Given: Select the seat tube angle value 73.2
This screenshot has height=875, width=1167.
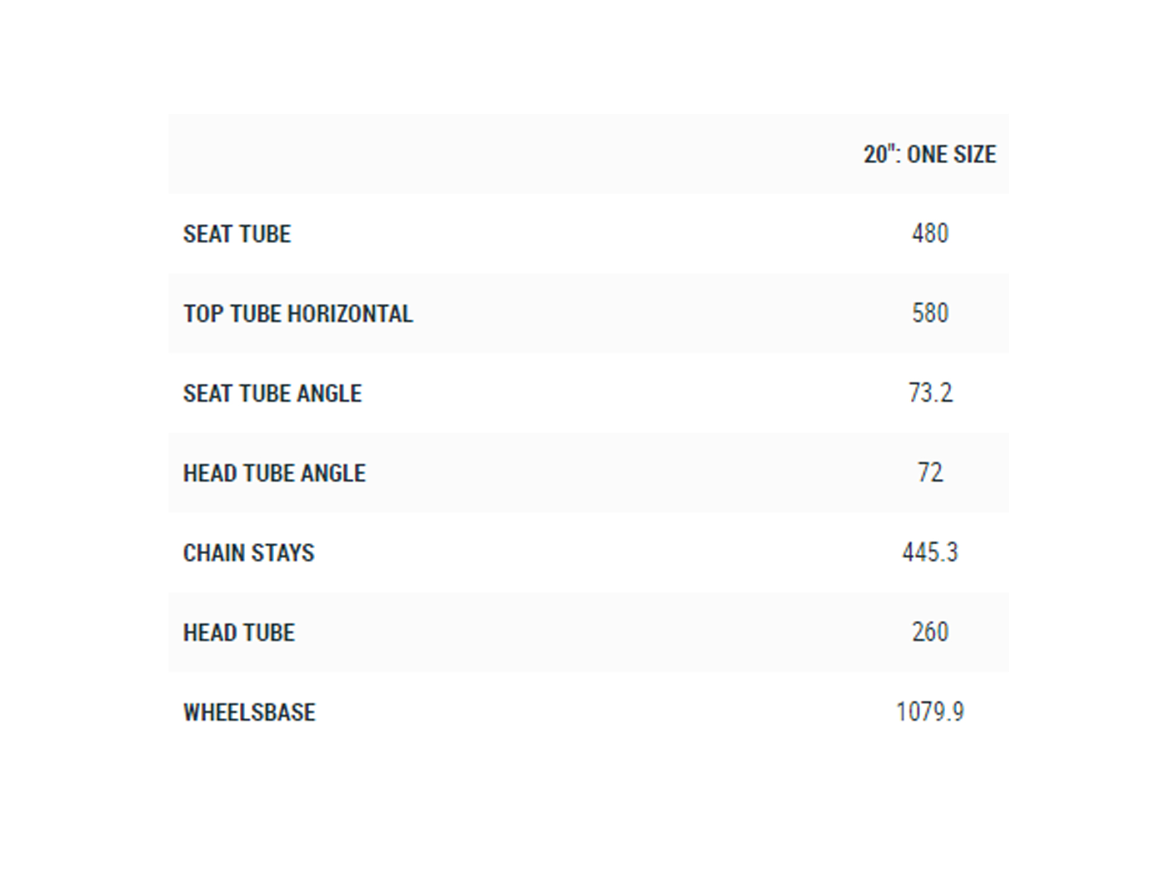Looking at the screenshot, I should coord(930,393).
